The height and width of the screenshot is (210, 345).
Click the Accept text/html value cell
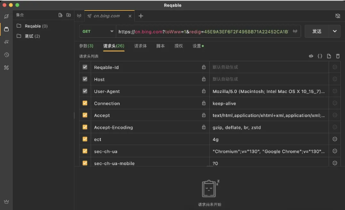(269, 115)
